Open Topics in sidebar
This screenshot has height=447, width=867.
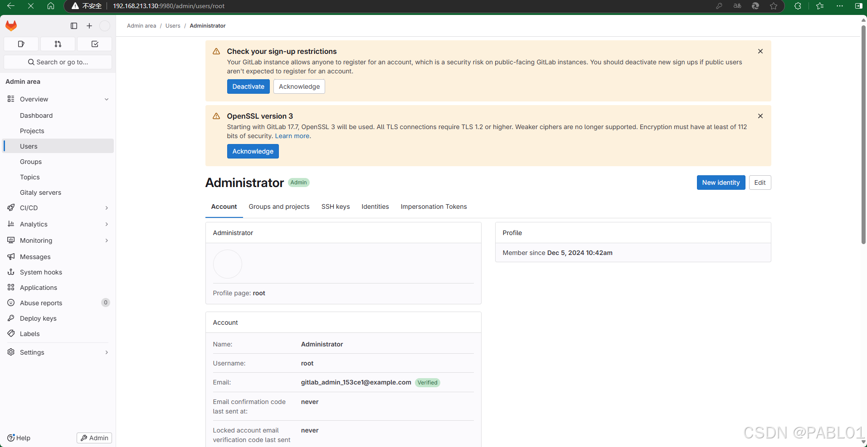pos(58,177)
